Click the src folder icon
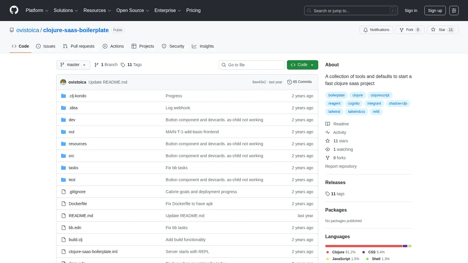Image resolution: width=468 pixels, height=263 pixels. pos(63,156)
